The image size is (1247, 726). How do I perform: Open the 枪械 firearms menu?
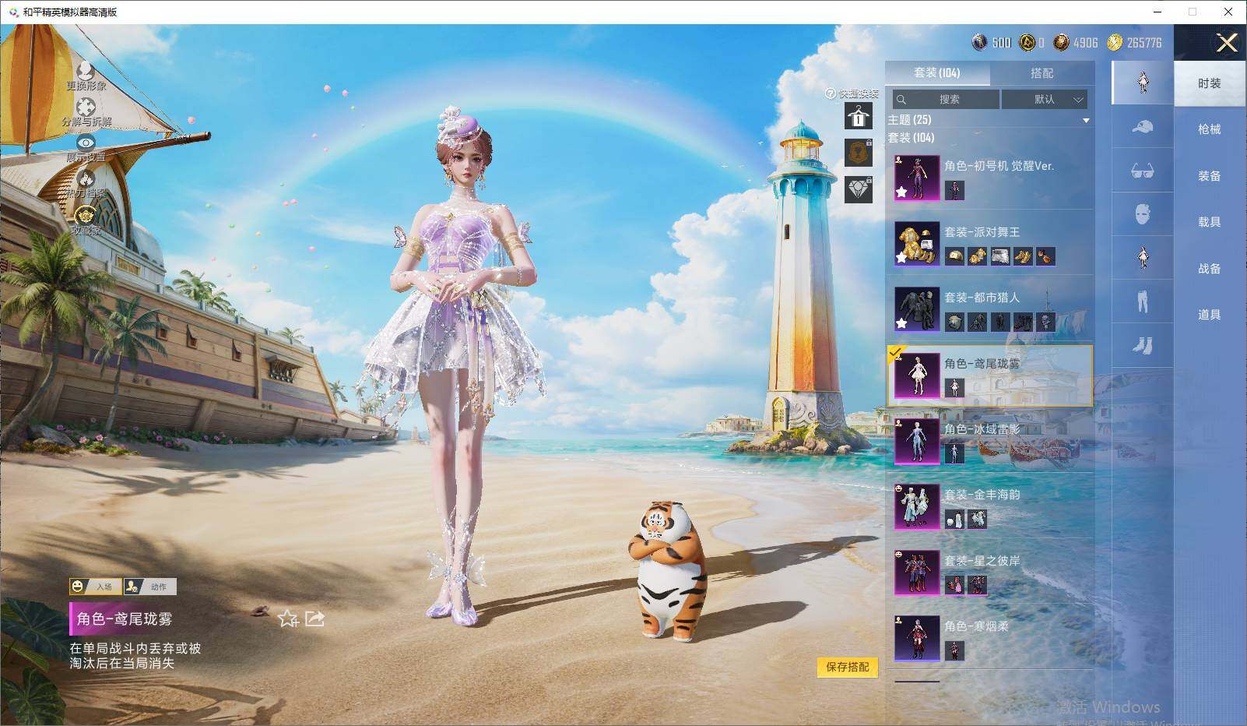[x=1210, y=129]
